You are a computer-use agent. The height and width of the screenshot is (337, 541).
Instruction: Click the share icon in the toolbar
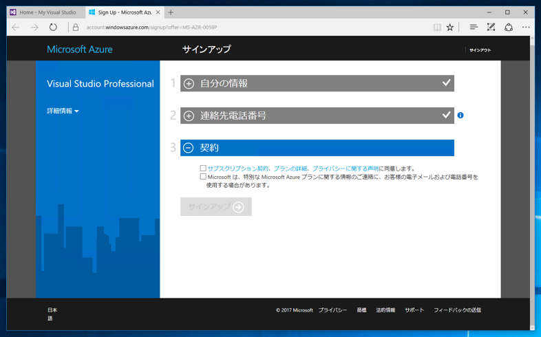[509, 28]
